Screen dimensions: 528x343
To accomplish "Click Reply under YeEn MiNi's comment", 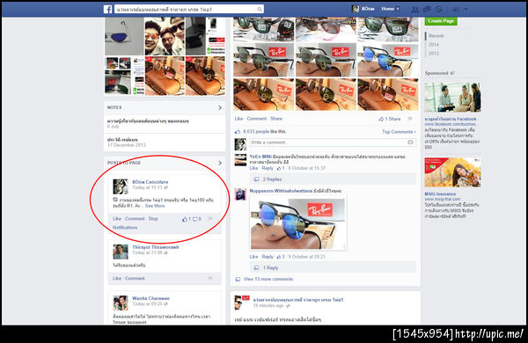I will [268, 168].
